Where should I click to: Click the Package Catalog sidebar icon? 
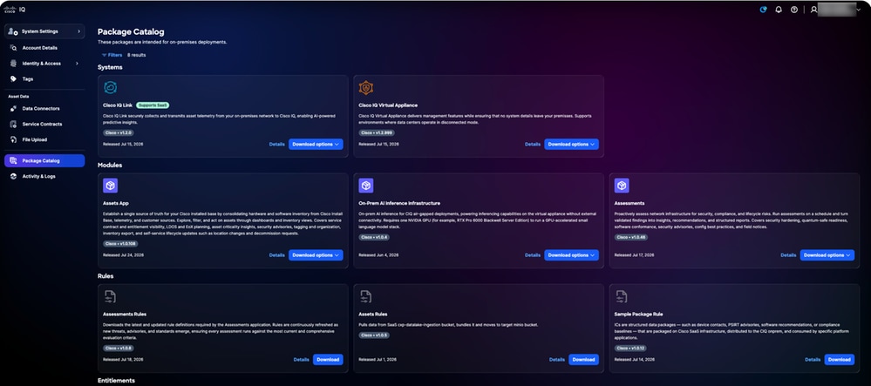click(13, 160)
